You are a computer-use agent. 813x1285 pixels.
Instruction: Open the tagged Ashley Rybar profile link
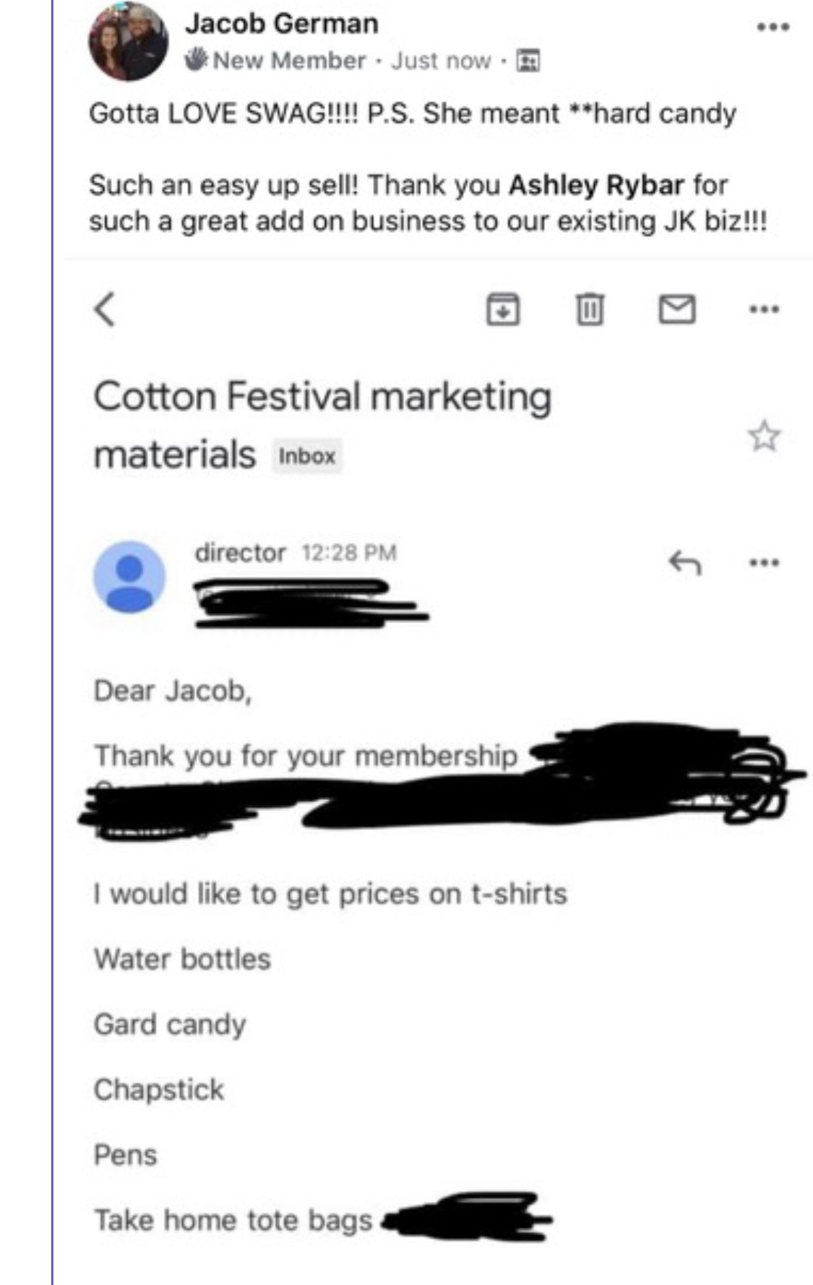tap(596, 186)
